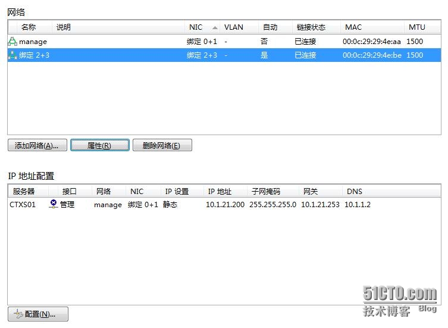Click the 绑定 2+3 bonded network icon
This screenshot has width=448, height=328.
coord(12,55)
